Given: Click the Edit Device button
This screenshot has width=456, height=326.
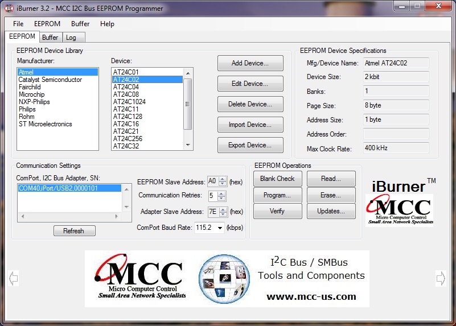Looking at the screenshot, I should 250,84.
